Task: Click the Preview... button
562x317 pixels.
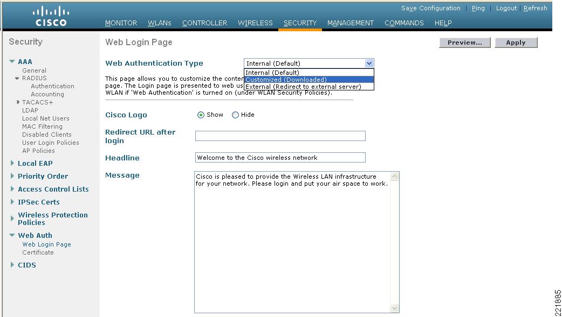Action: click(x=465, y=43)
